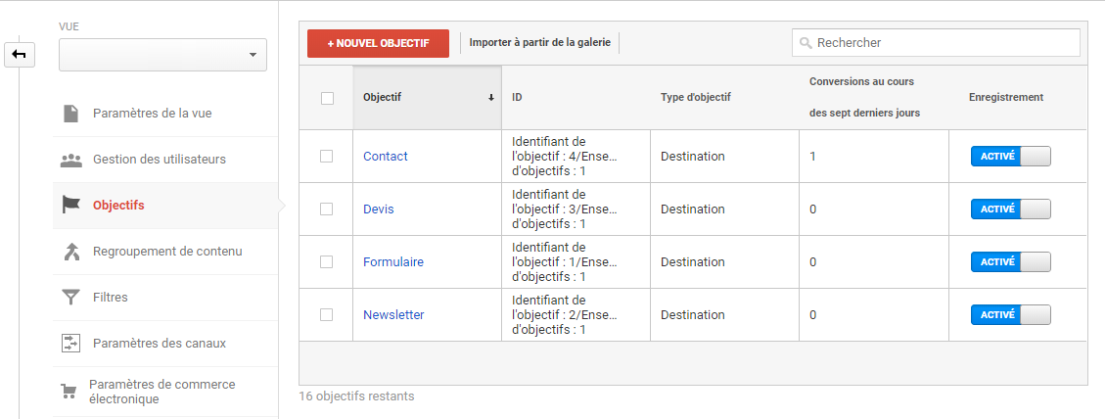
Task: Click the e-commerce shopping cart icon
Action: [69, 392]
